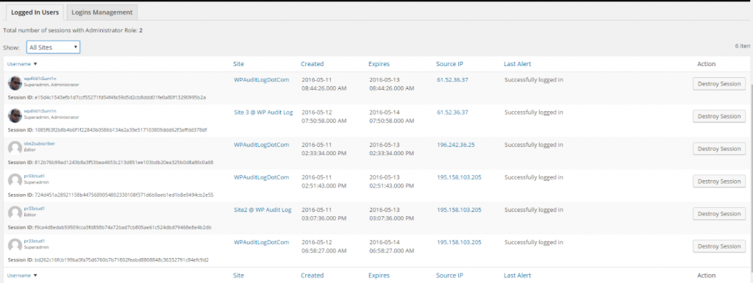Open WPAuditLogDotCom site link in 08:44:26 AM row

(x=262, y=79)
